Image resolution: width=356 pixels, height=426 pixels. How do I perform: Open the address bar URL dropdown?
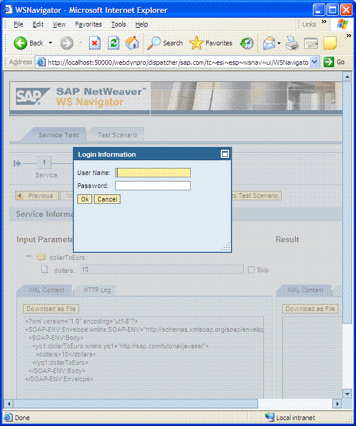coord(314,62)
